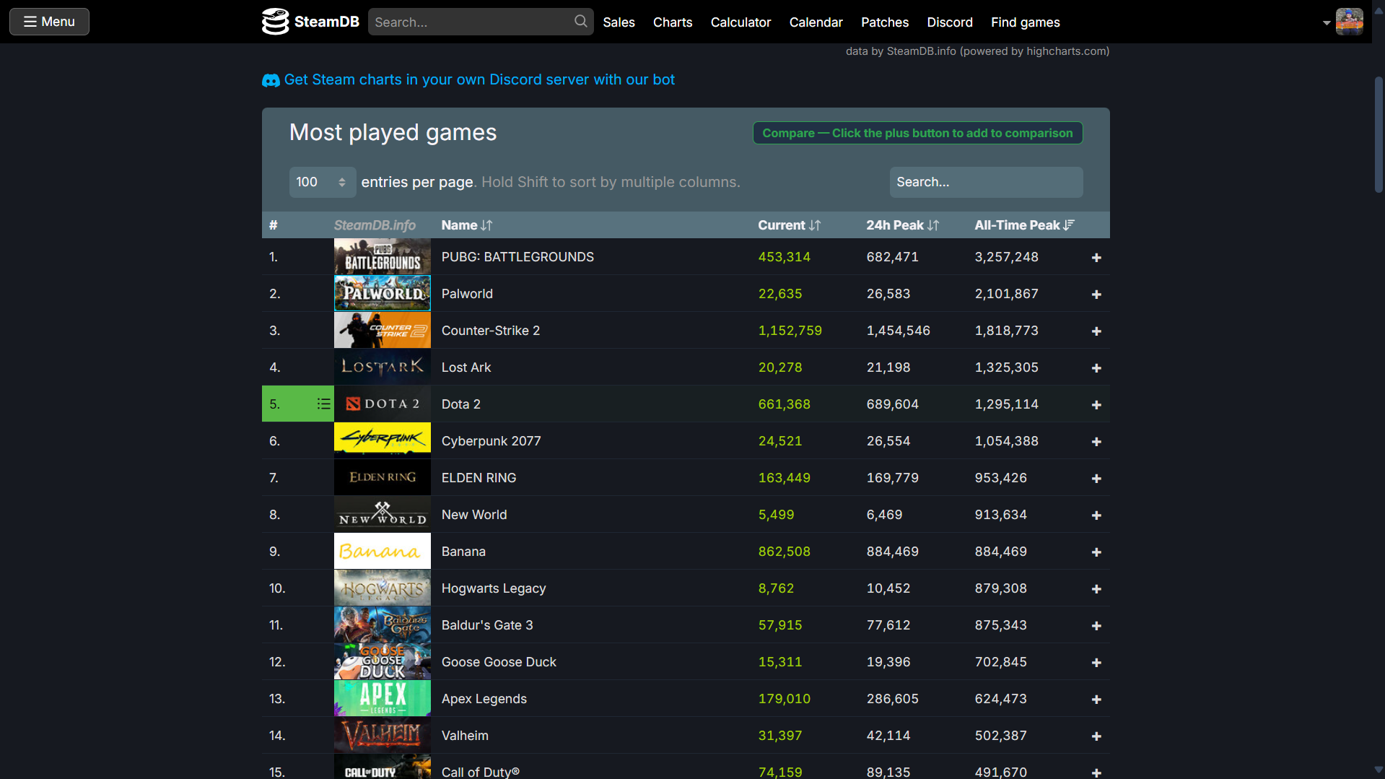1385x779 pixels.
Task: Click the search magnifier icon in the navbar
Action: [580, 22]
